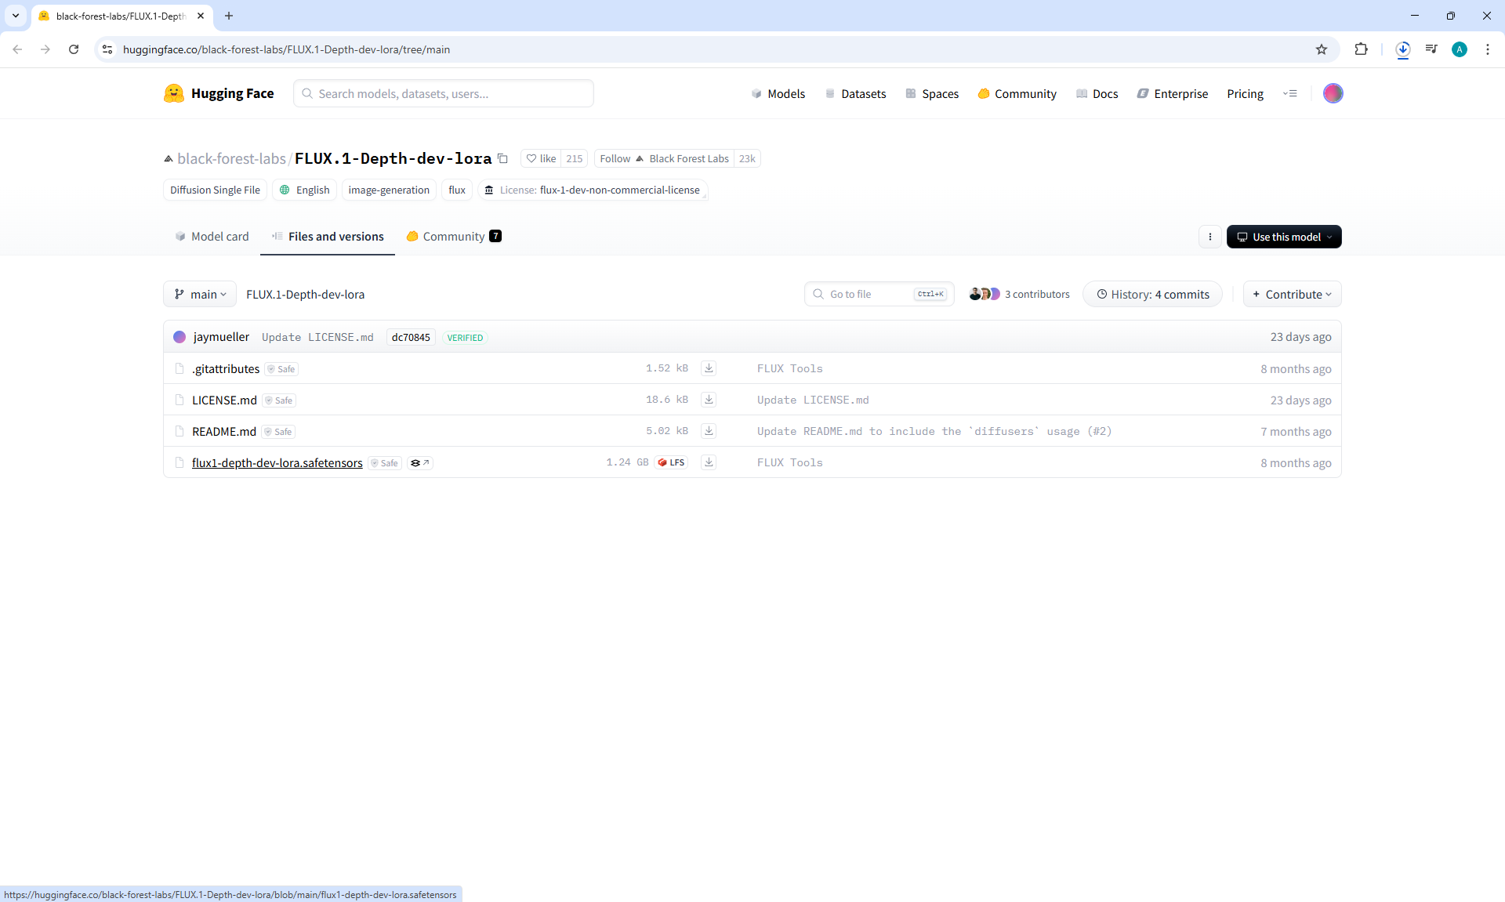Viewport: 1505px width, 902px height.
Task: Like the FLUX.1-Depth-dev-lora model
Action: click(x=541, y=158)
